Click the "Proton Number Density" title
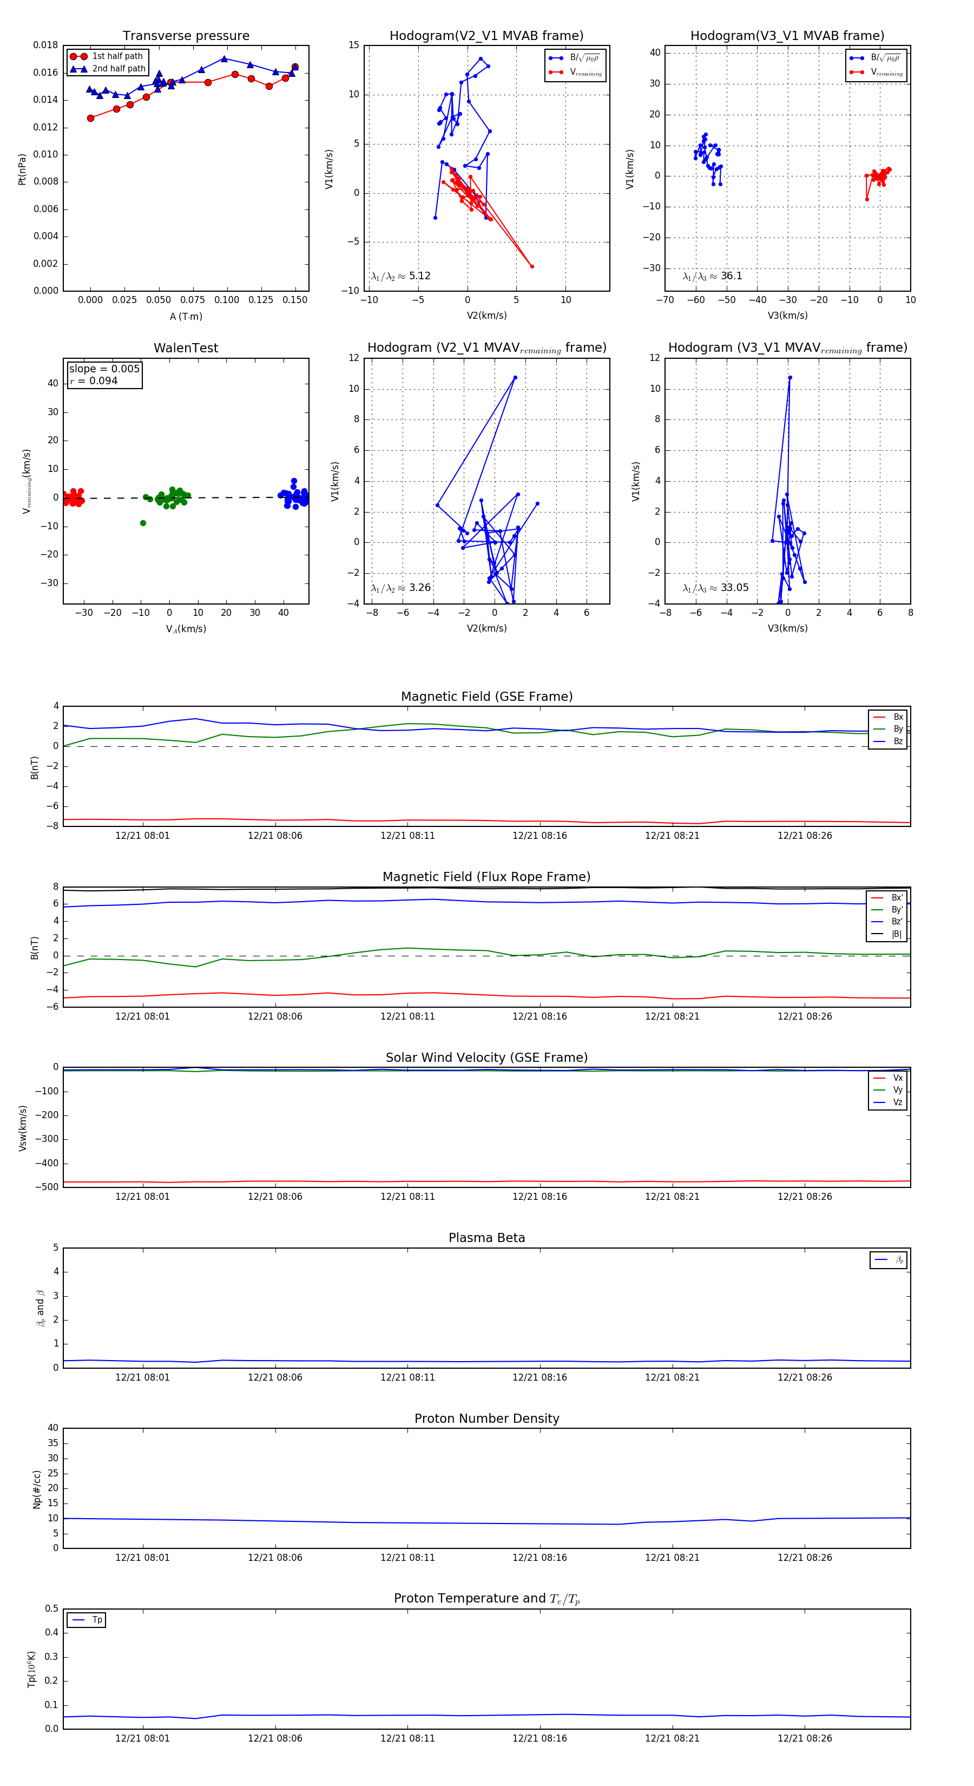The height and width of the screenshot is (1786, 974). click(x=486, y=1419)
